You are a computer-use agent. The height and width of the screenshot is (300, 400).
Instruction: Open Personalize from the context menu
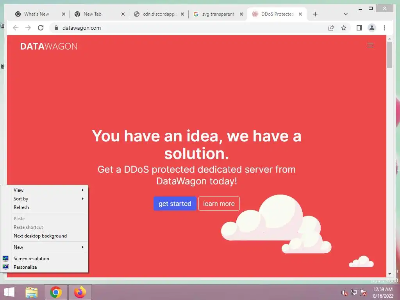(x=45, y=267)
